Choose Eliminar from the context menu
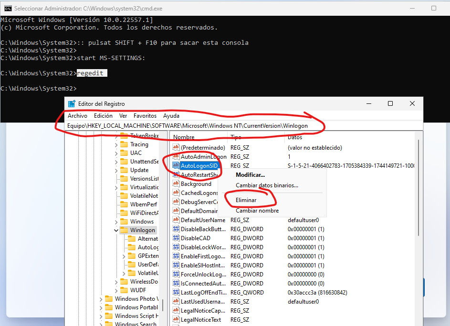Image resolution: width=450 pixels, height=326 pixels. coord(246,200)
